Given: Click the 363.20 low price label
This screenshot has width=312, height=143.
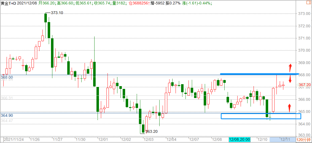Looking at the screenshot, I should click(151, 132).
